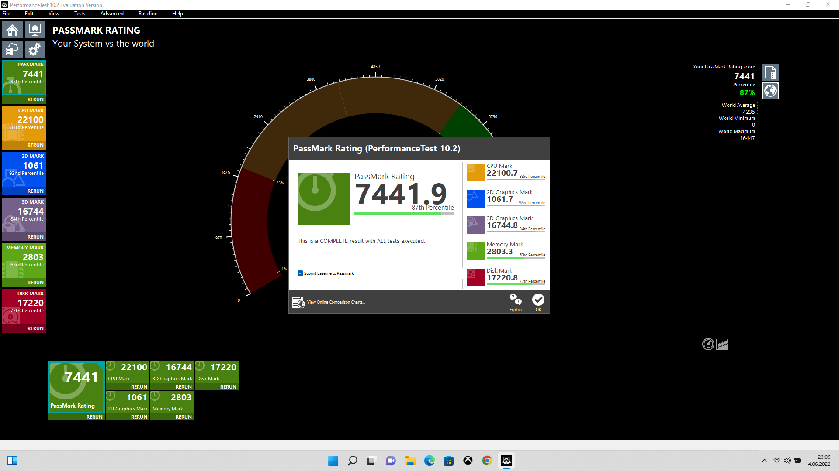Open the Tests menu

click(x=80, y=14)
